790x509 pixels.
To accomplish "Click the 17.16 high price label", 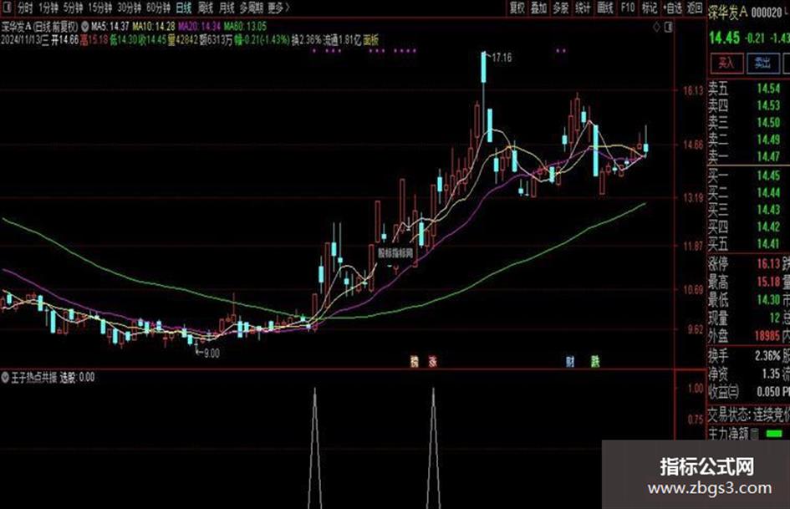I will [x=502, y=58].
